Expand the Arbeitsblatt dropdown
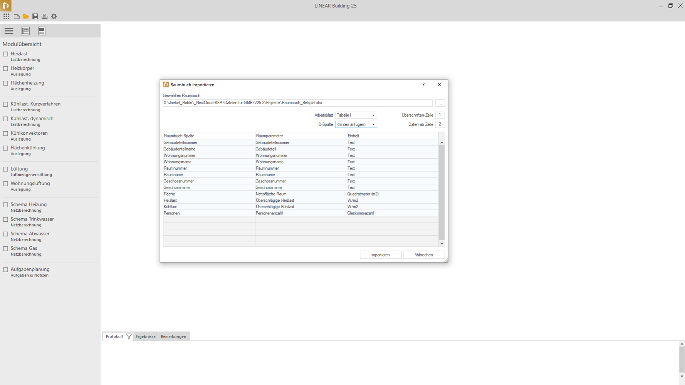The image size is (685, 385). [x=373, y=115]
